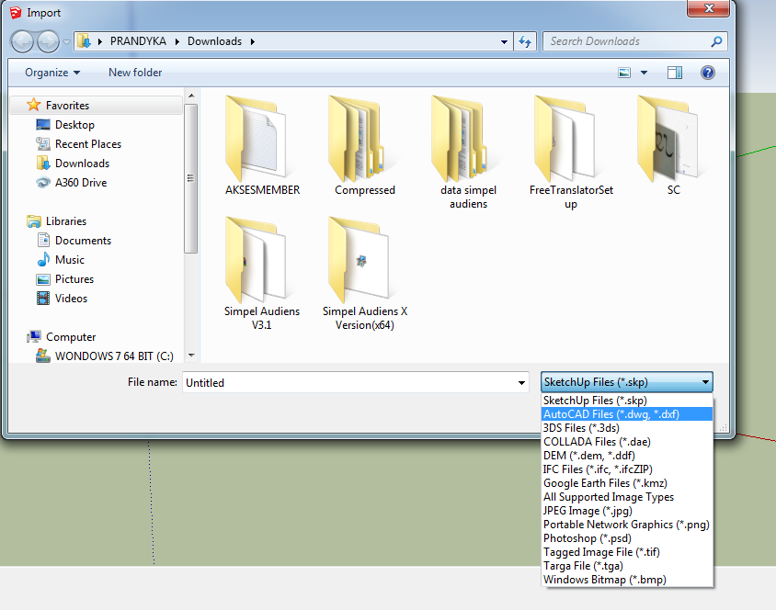This screenshot has height=610, width=776.
Task: Choose Portable Network Graphics (*.png) option
Action: [x=627, y=525]
